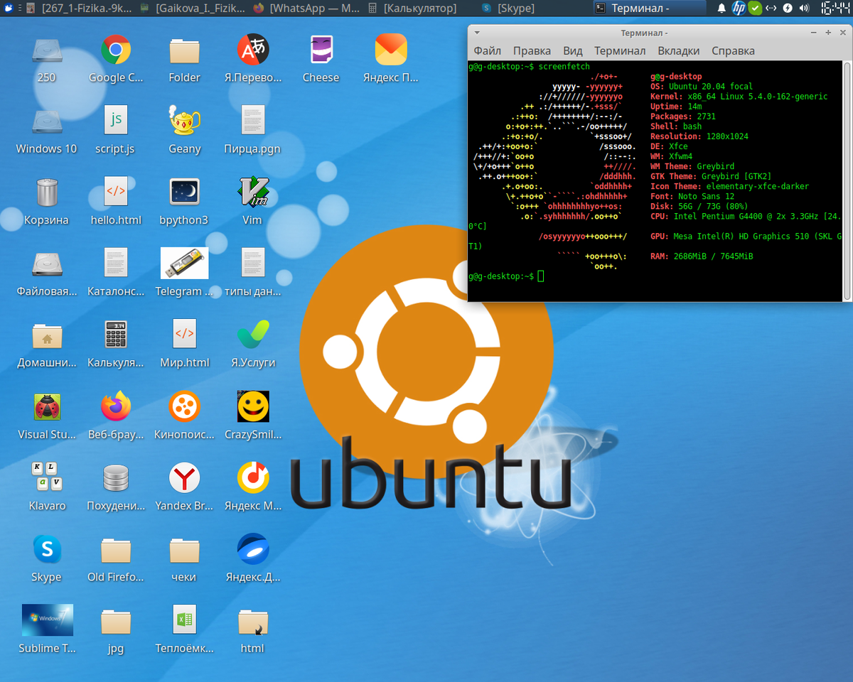Viewport: 853px width, 682px height.
Task: Open the Вкладки menu in Terminal
Action: point(678,50)
